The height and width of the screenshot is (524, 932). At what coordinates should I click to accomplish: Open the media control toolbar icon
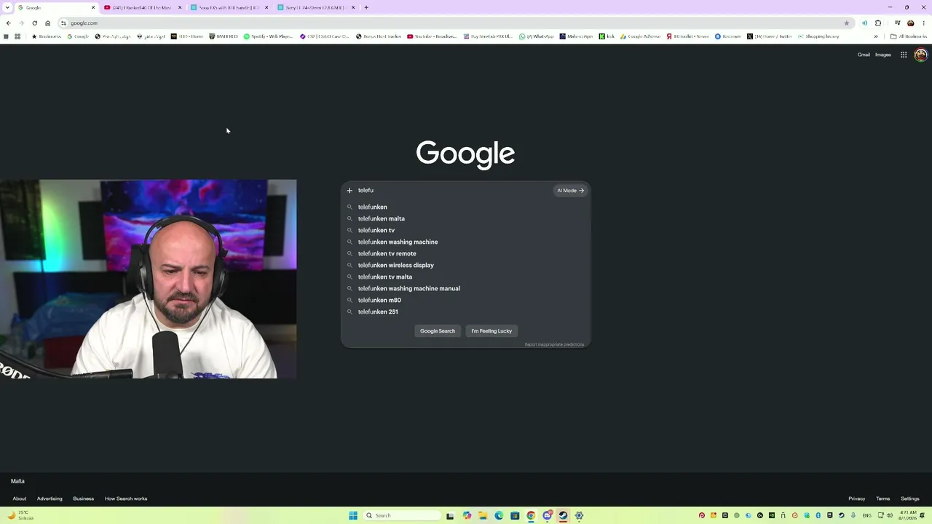[x=897, y=23]
